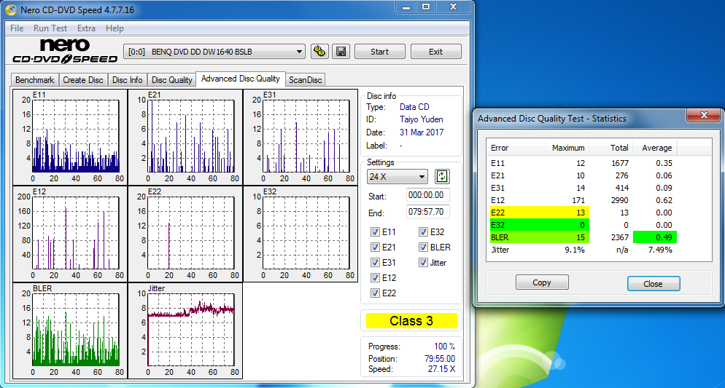Open the Extra menu

point(86,28)
